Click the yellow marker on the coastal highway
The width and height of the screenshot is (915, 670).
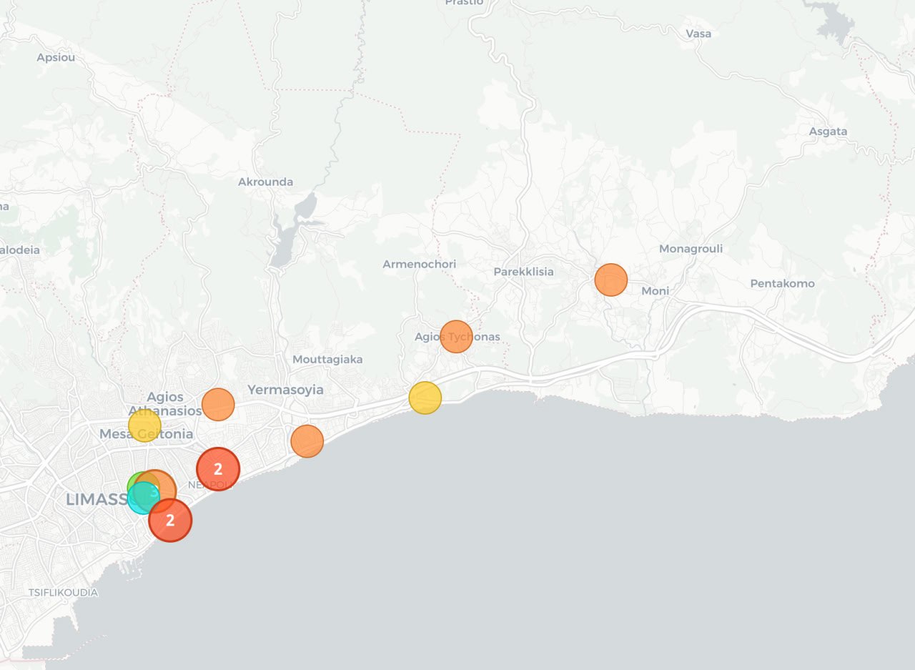(x=425, y=398)
